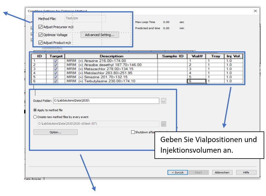
Task: Click the Target column header
Action: point(56,56)
